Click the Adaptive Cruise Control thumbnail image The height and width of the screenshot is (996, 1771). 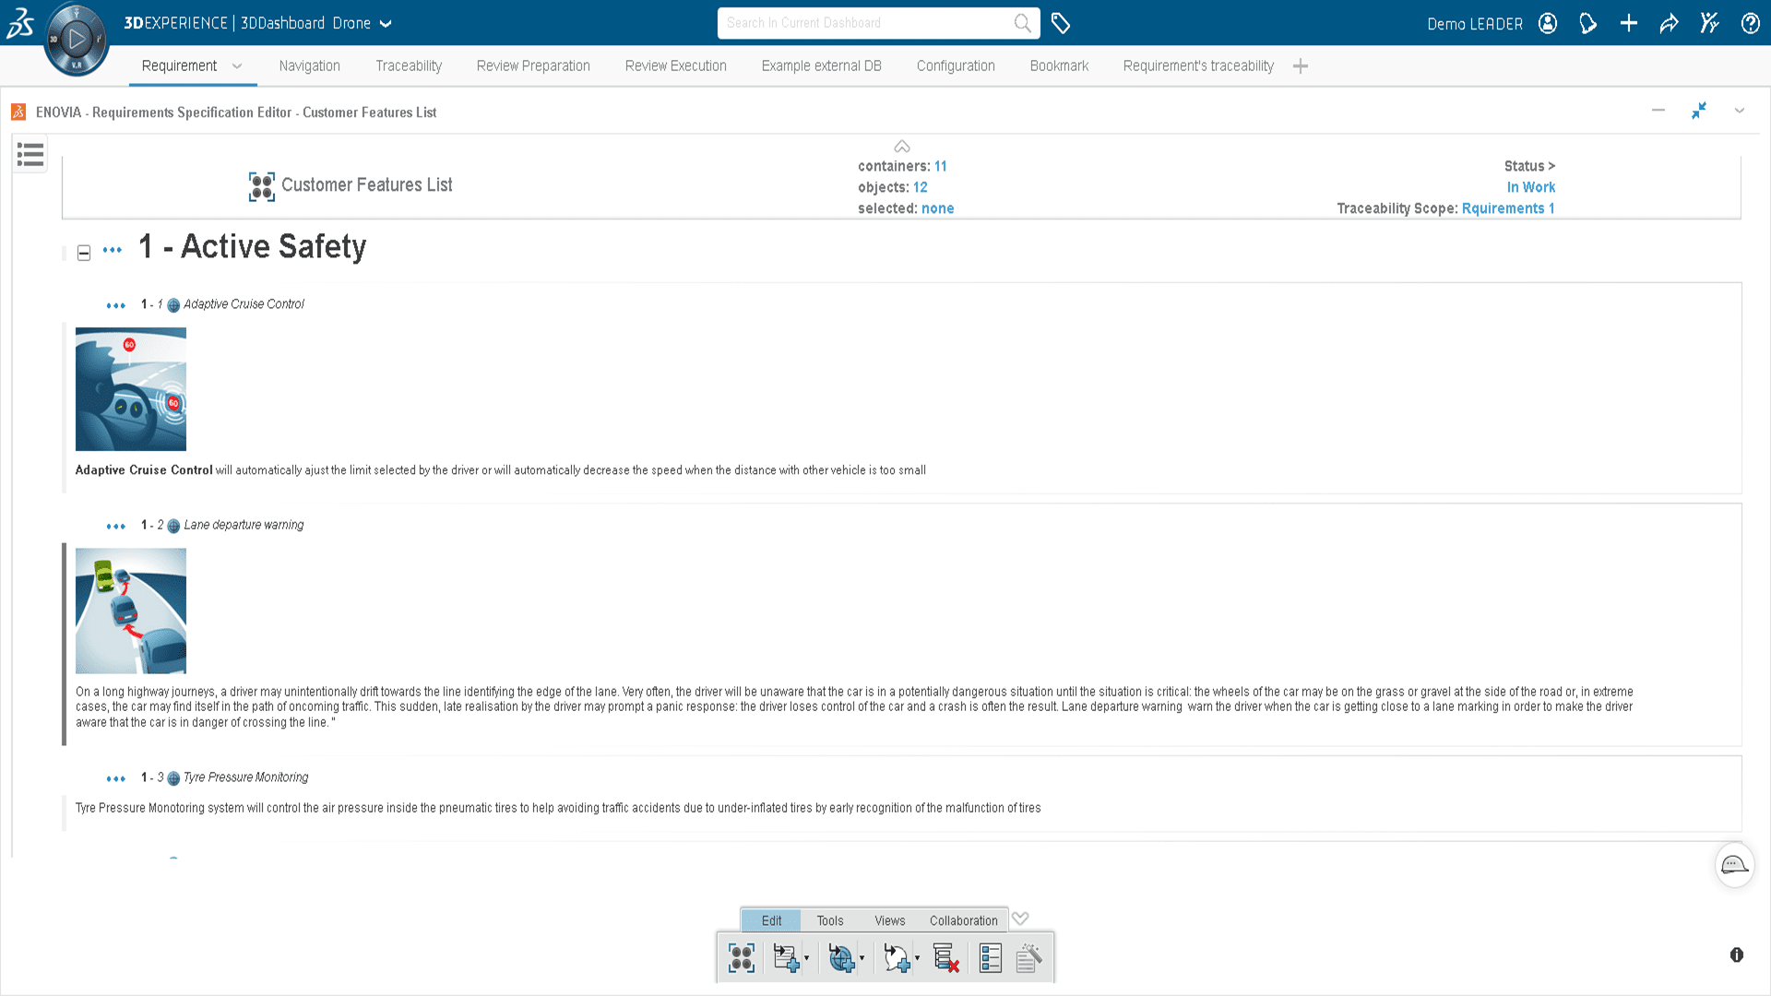coord(130,388)
